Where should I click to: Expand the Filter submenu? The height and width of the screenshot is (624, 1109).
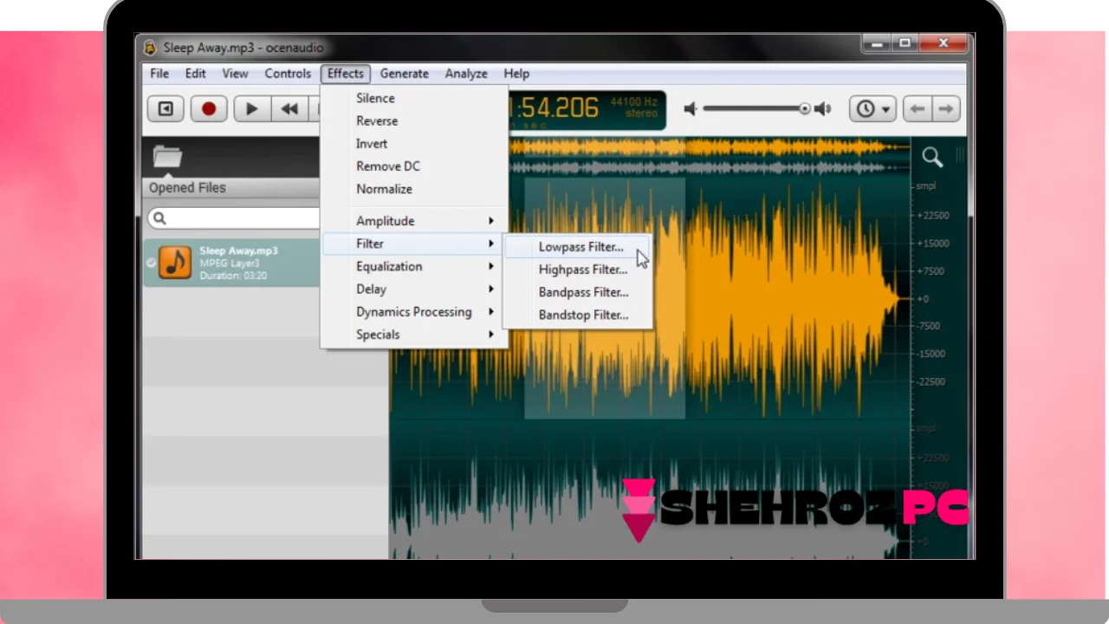pos(414,244)
